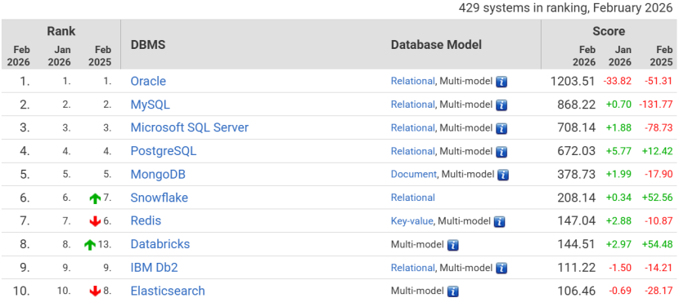Screen dimensions: 679x298
Task: Click Redis score 147.04
Action: 577,221
